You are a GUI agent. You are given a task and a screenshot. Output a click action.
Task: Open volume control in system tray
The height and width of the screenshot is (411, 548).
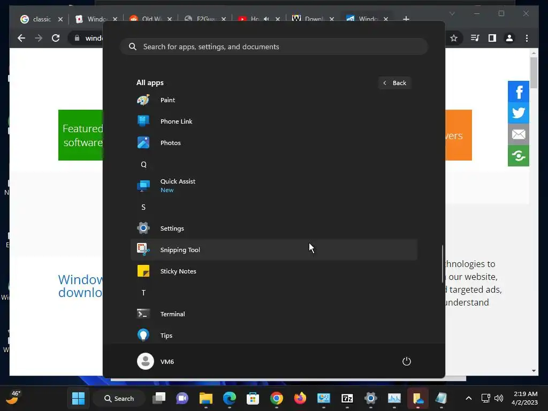(499, 398)
